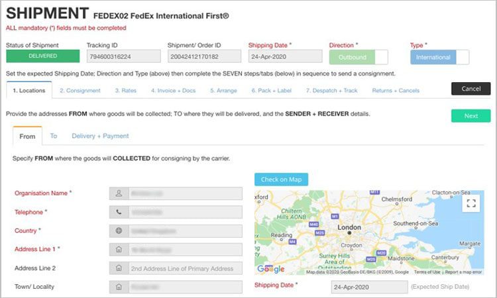Click the house icon beside Address Line 2
Image resolution: width=497 pixels, height=298 pixels.
(x=119, y=268)
